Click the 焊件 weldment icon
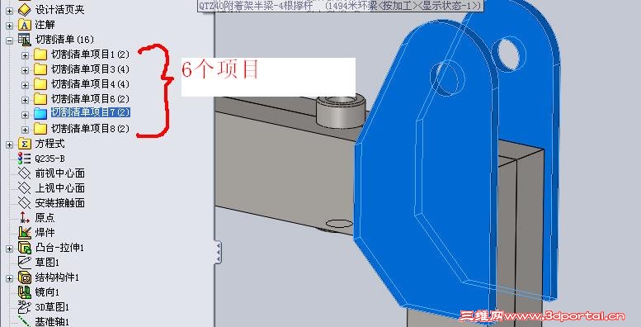 point(25,233)
